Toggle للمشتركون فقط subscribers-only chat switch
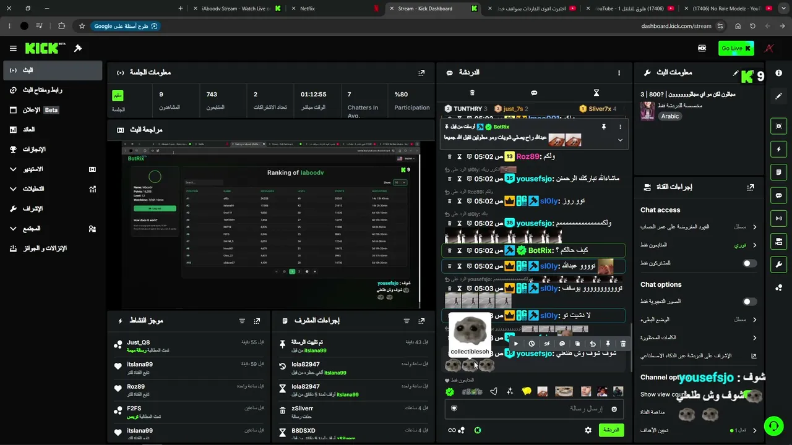Screen dimensions: 792x445 click(749, 263)
